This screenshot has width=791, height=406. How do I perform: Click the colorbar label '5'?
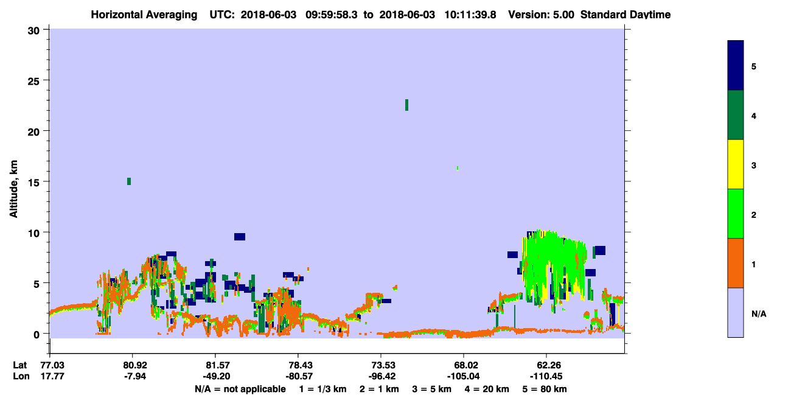(x=754, y=66)
